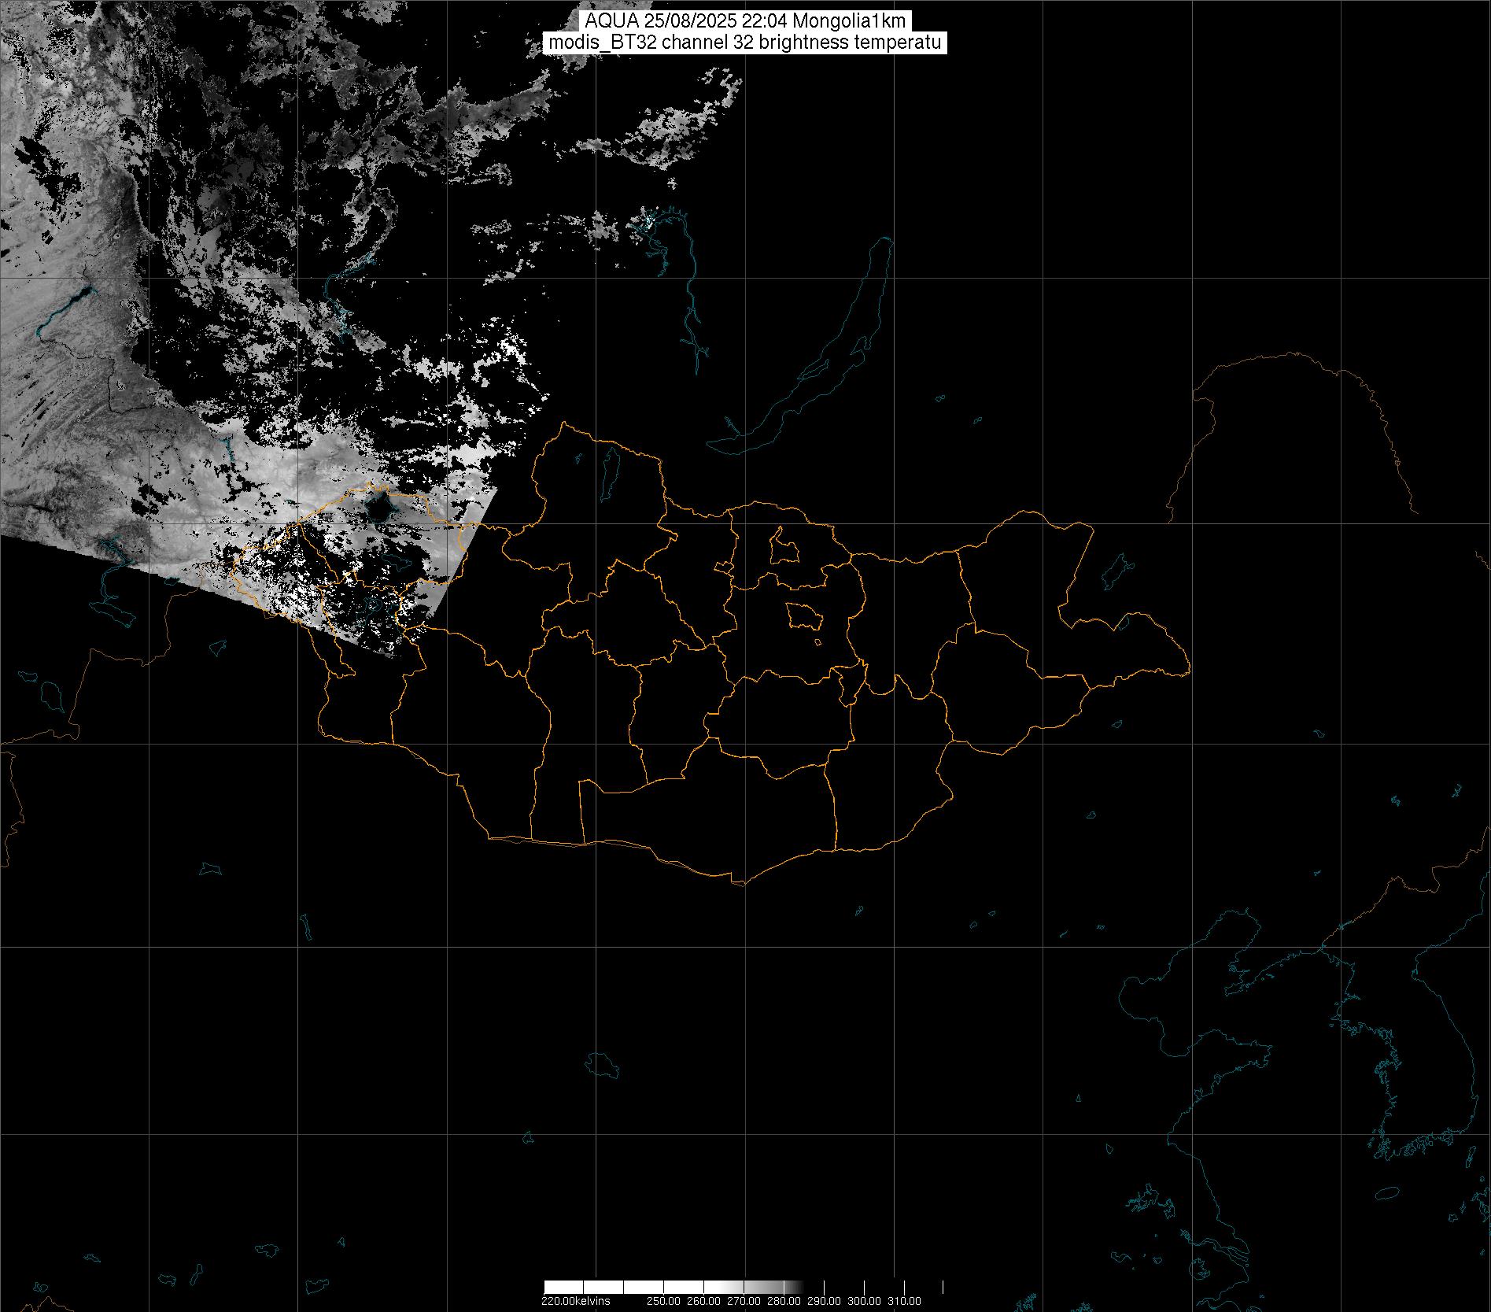Click the 270.00 colorbar tick label
This screenshot has height=1312, width=1491.
744,1301
